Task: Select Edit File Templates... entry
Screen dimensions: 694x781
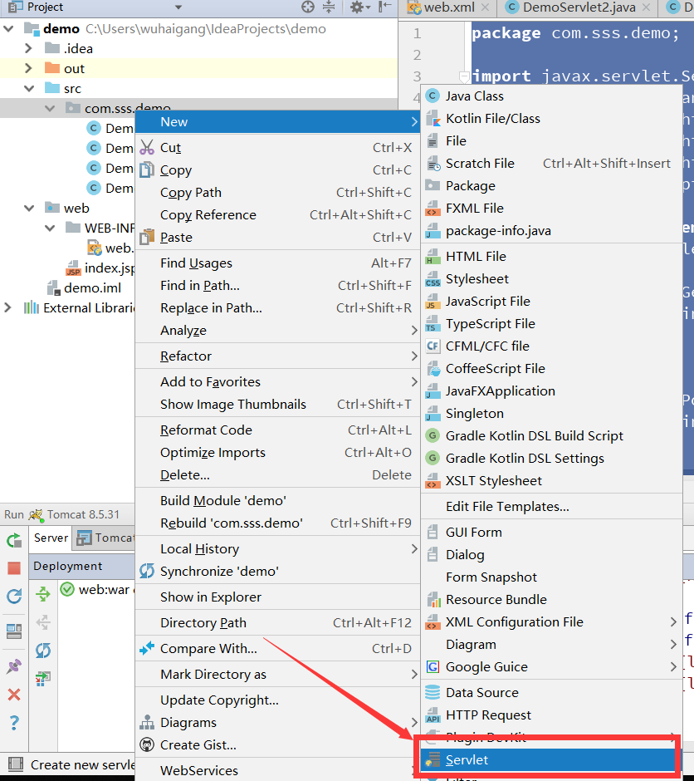Action: pos(551,507)
